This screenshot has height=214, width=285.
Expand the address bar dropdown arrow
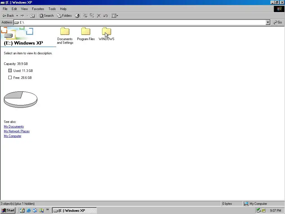coord(268,22)
